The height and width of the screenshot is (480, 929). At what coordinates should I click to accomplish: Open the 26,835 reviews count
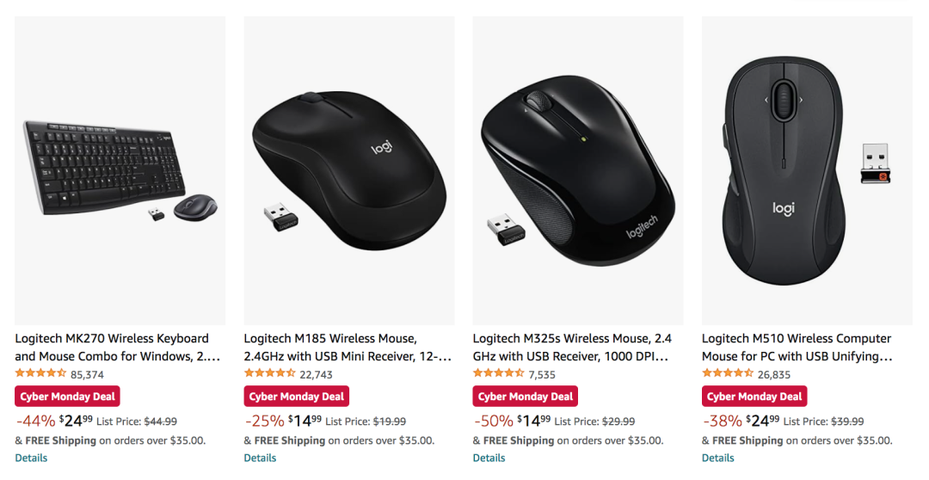pos(774,375)
